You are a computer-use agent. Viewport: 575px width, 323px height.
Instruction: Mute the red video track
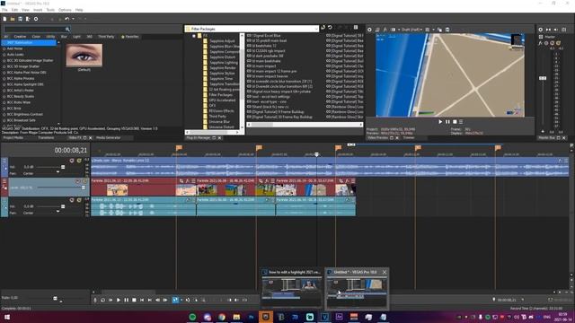pyautogui.click(x=77, y=181)
